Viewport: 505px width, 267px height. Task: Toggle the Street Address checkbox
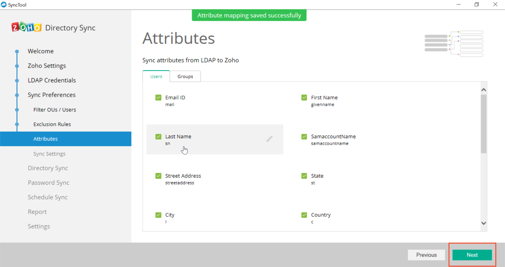158,176
